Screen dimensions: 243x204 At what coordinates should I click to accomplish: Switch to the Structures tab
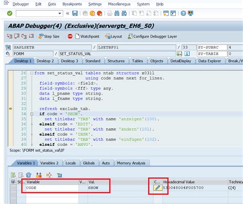(116, 61)
